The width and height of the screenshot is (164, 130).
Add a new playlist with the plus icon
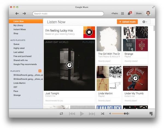point(40,71)
